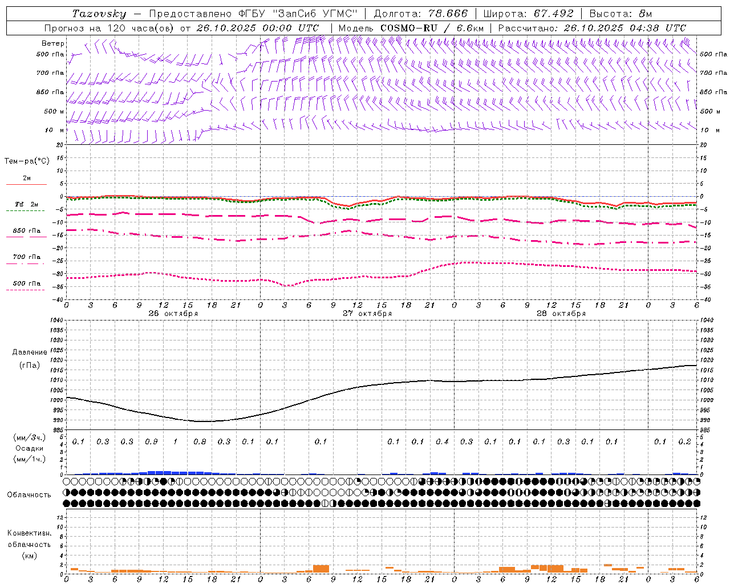Click the red 2м legend line sample
The width and height of the screenshot is (730, 584).
(x=26, y=184)
